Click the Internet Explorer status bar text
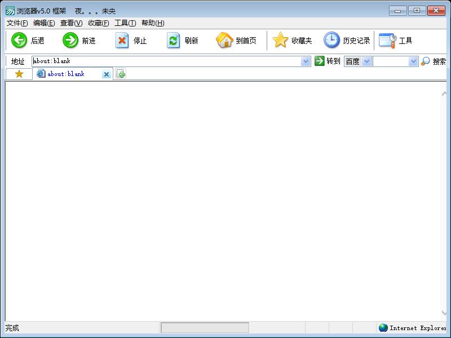 pos(418,328)
